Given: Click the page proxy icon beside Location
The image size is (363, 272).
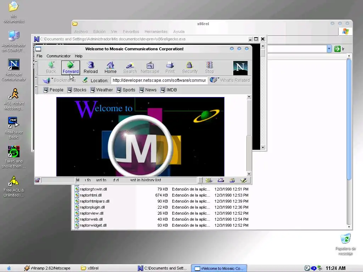Looking at the screenshot, I should click(85, 80).
